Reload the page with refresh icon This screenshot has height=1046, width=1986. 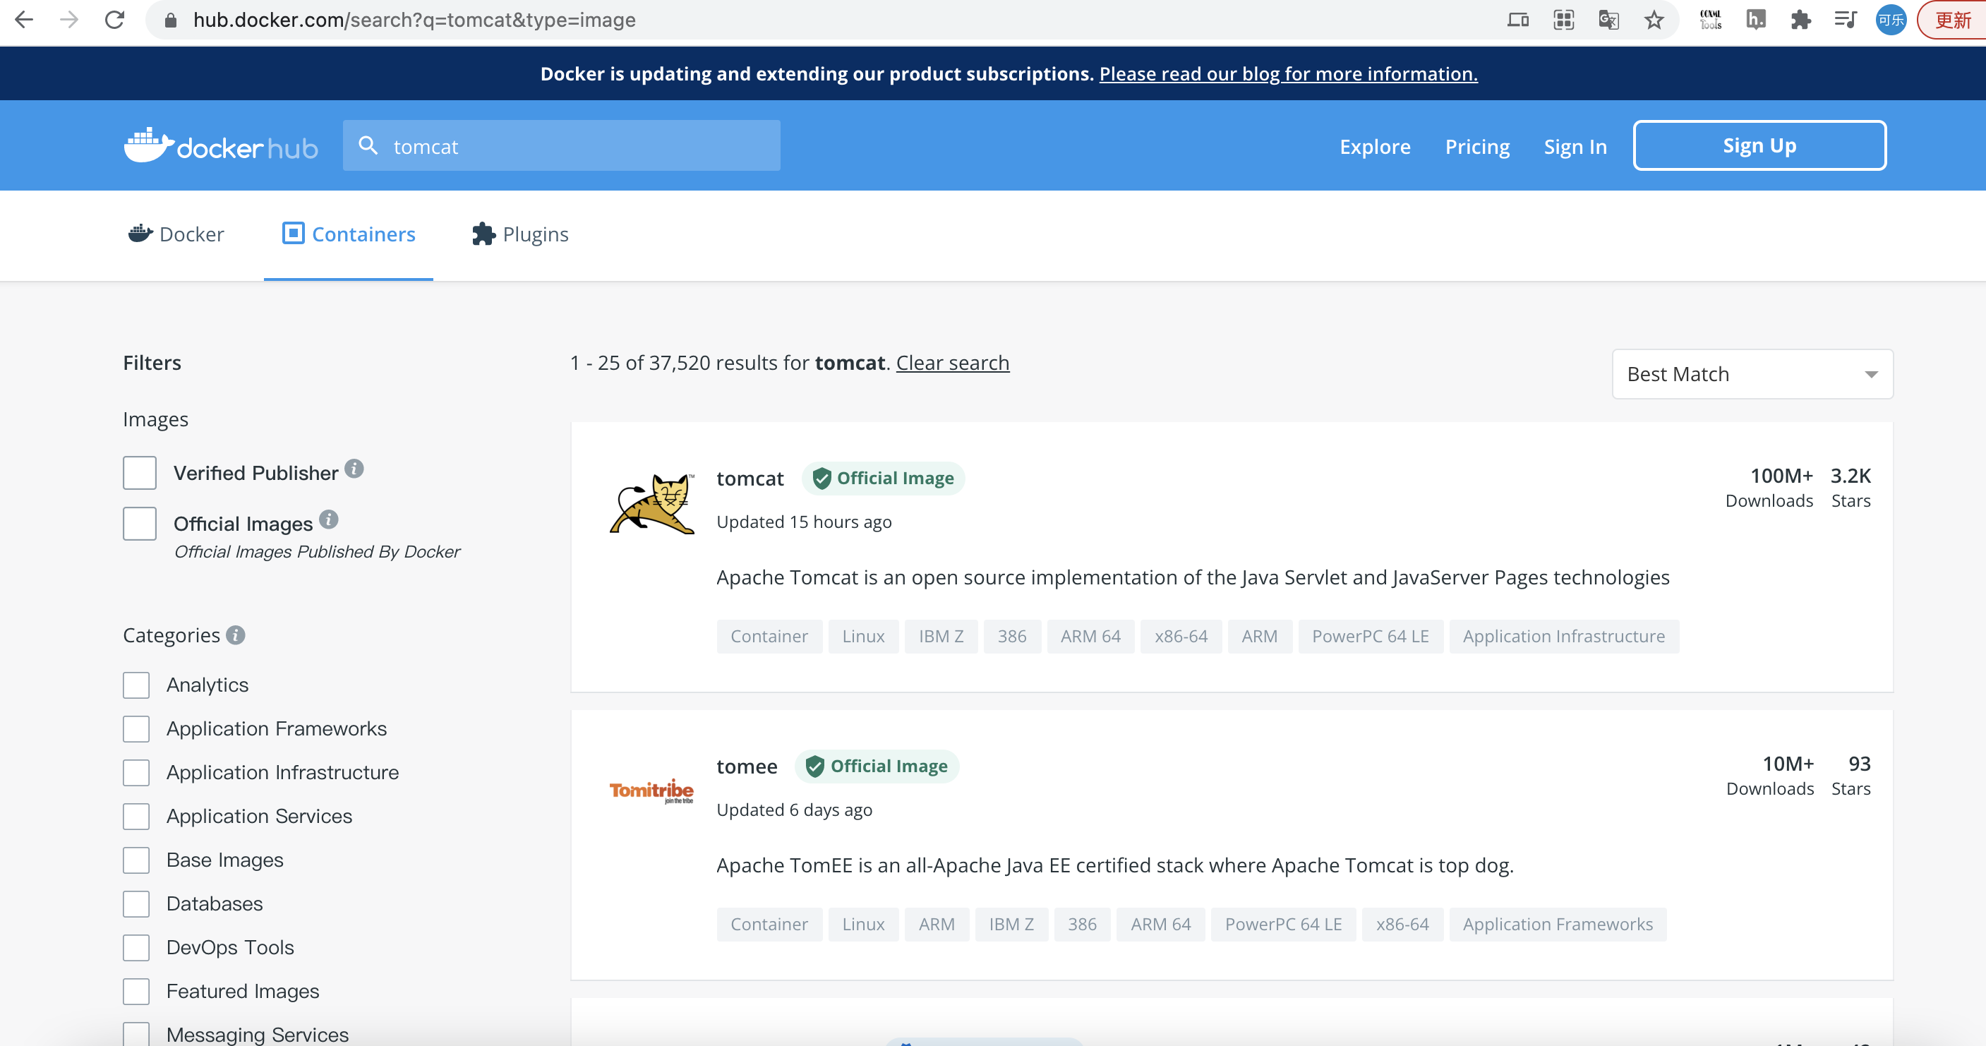(x=115, y=20)
